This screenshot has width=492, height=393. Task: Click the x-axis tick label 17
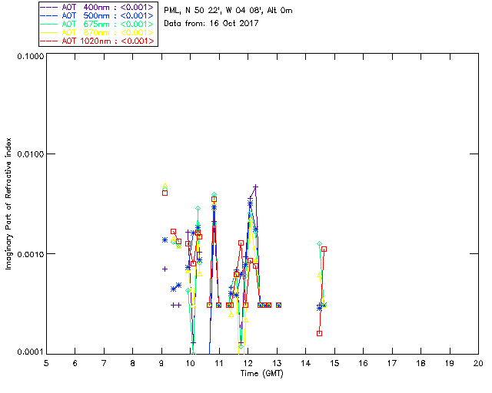[x=392, y=363]
